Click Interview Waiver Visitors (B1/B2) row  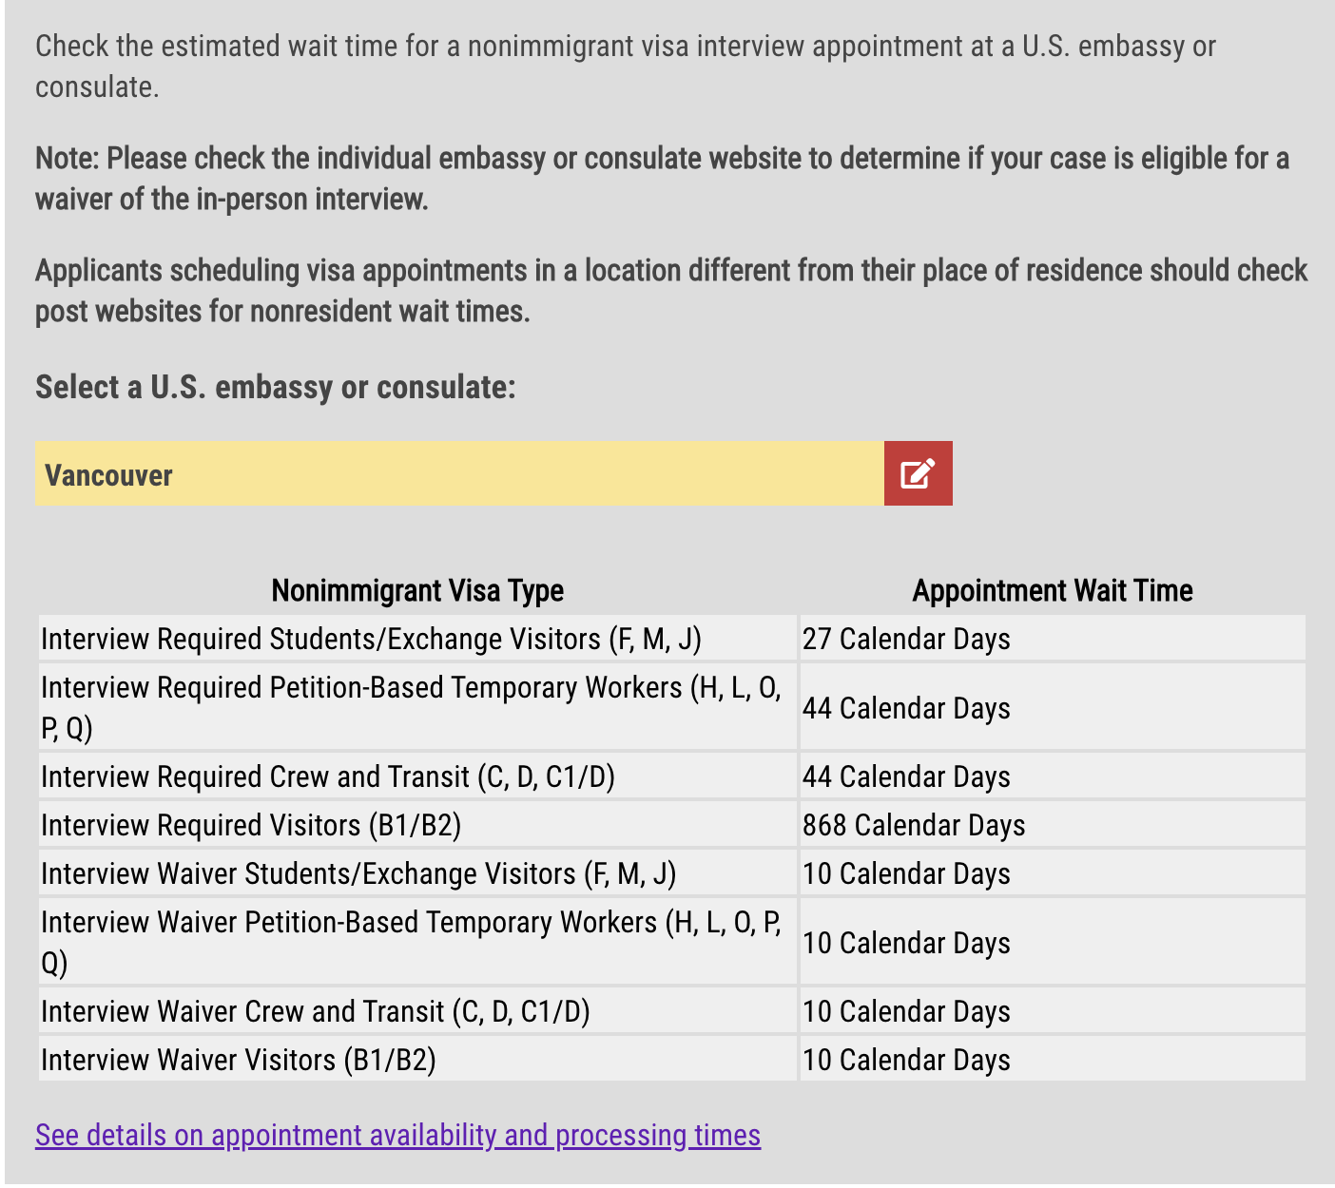672,1059
